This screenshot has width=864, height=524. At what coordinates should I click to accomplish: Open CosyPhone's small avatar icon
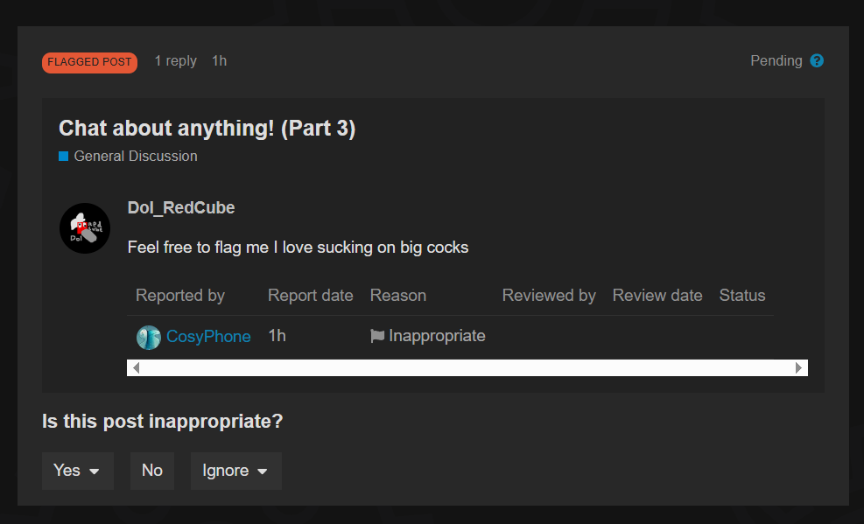pyautogui.click(x=148, y=338)
